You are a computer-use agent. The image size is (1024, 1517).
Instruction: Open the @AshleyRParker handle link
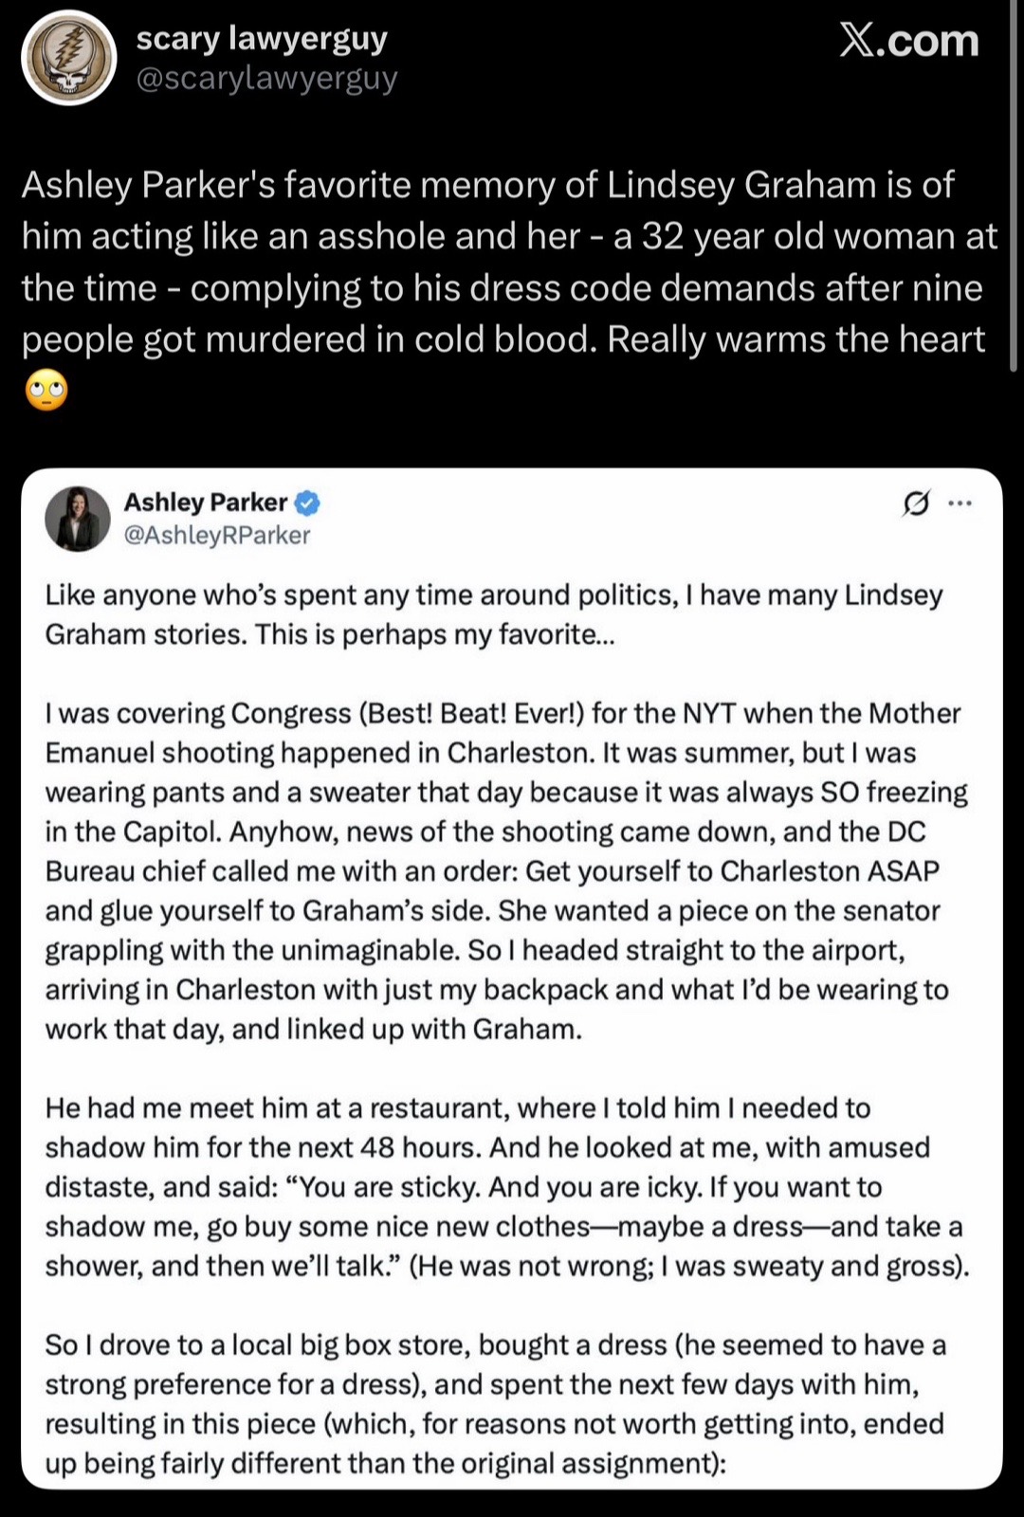pos(217,536)
